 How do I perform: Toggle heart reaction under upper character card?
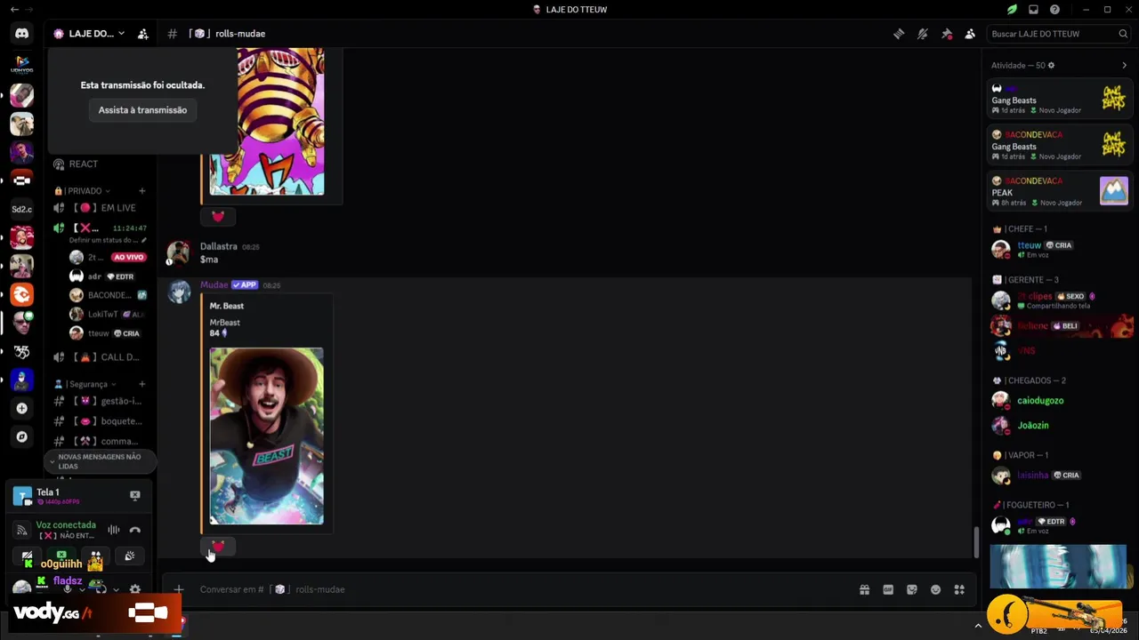218,216
